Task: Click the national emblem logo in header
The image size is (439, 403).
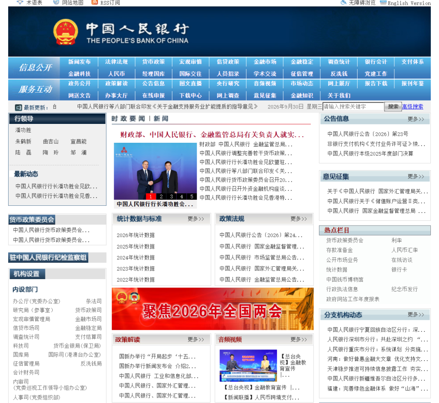Action: [x=66, y=32]
